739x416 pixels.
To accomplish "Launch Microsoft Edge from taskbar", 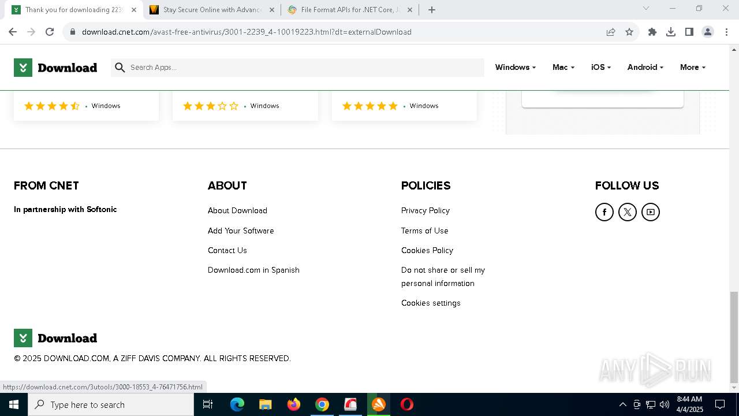I will (x=237, y=404).
